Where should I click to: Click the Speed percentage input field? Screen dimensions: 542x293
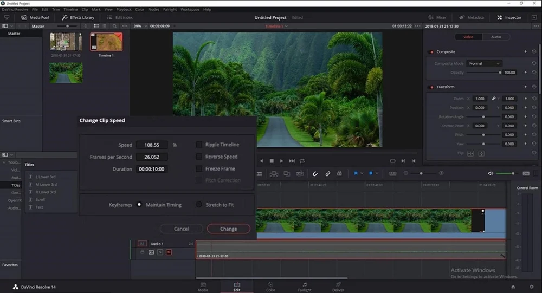click(x=152, y=145)
